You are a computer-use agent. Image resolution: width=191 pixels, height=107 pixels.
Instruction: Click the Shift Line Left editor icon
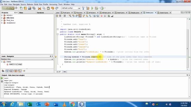[94, 16]
